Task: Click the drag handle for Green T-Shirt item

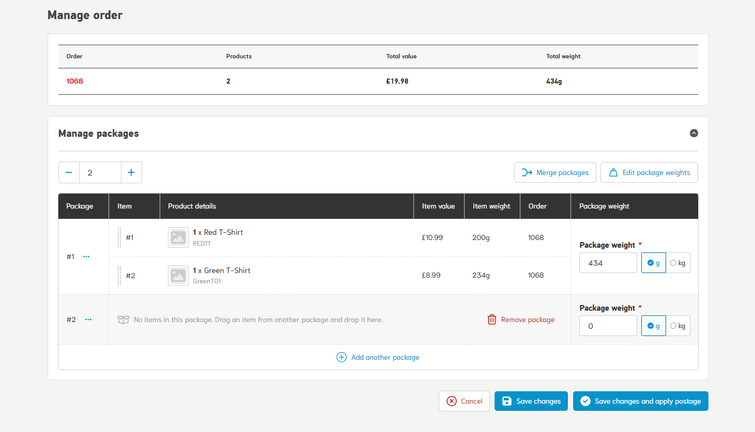Action: click(x=119, y=276)
